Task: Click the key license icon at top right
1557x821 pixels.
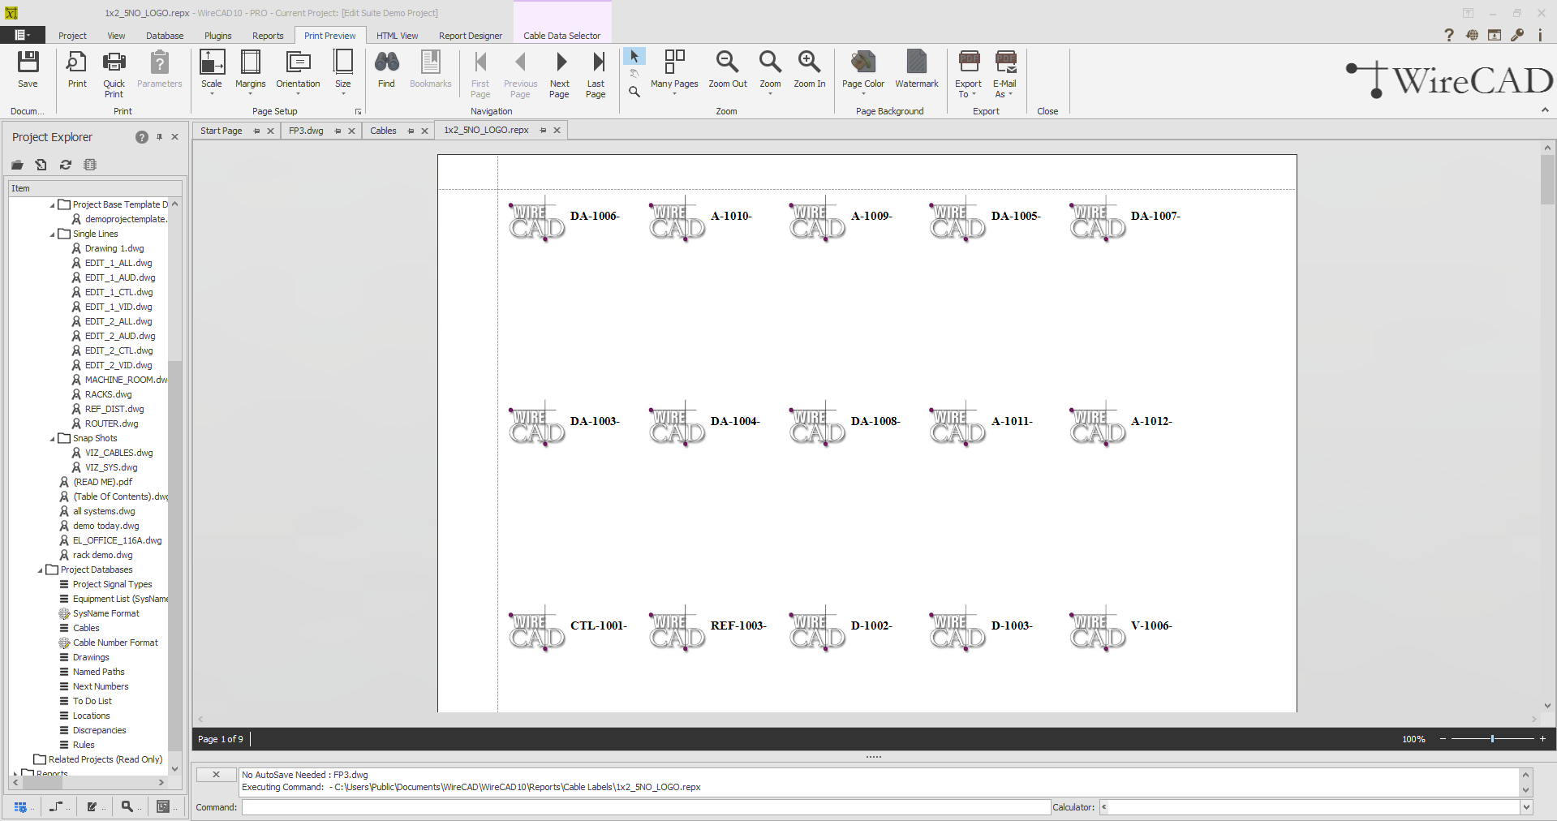Action: (x=1516, y=35)
